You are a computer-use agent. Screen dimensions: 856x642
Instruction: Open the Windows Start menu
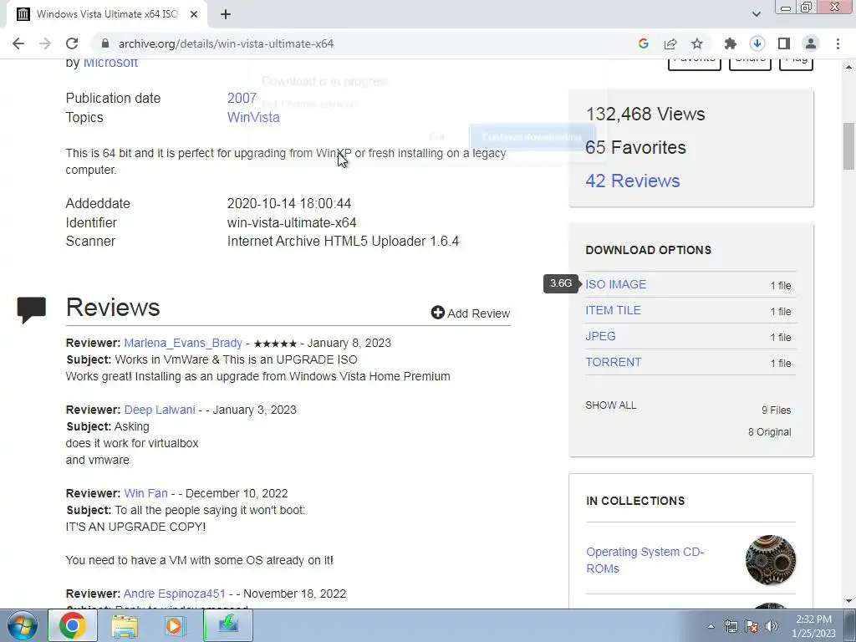pyautogui.click(x=22, y=625)
